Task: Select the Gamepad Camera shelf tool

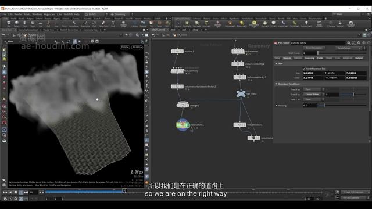Action: point(351,23)
